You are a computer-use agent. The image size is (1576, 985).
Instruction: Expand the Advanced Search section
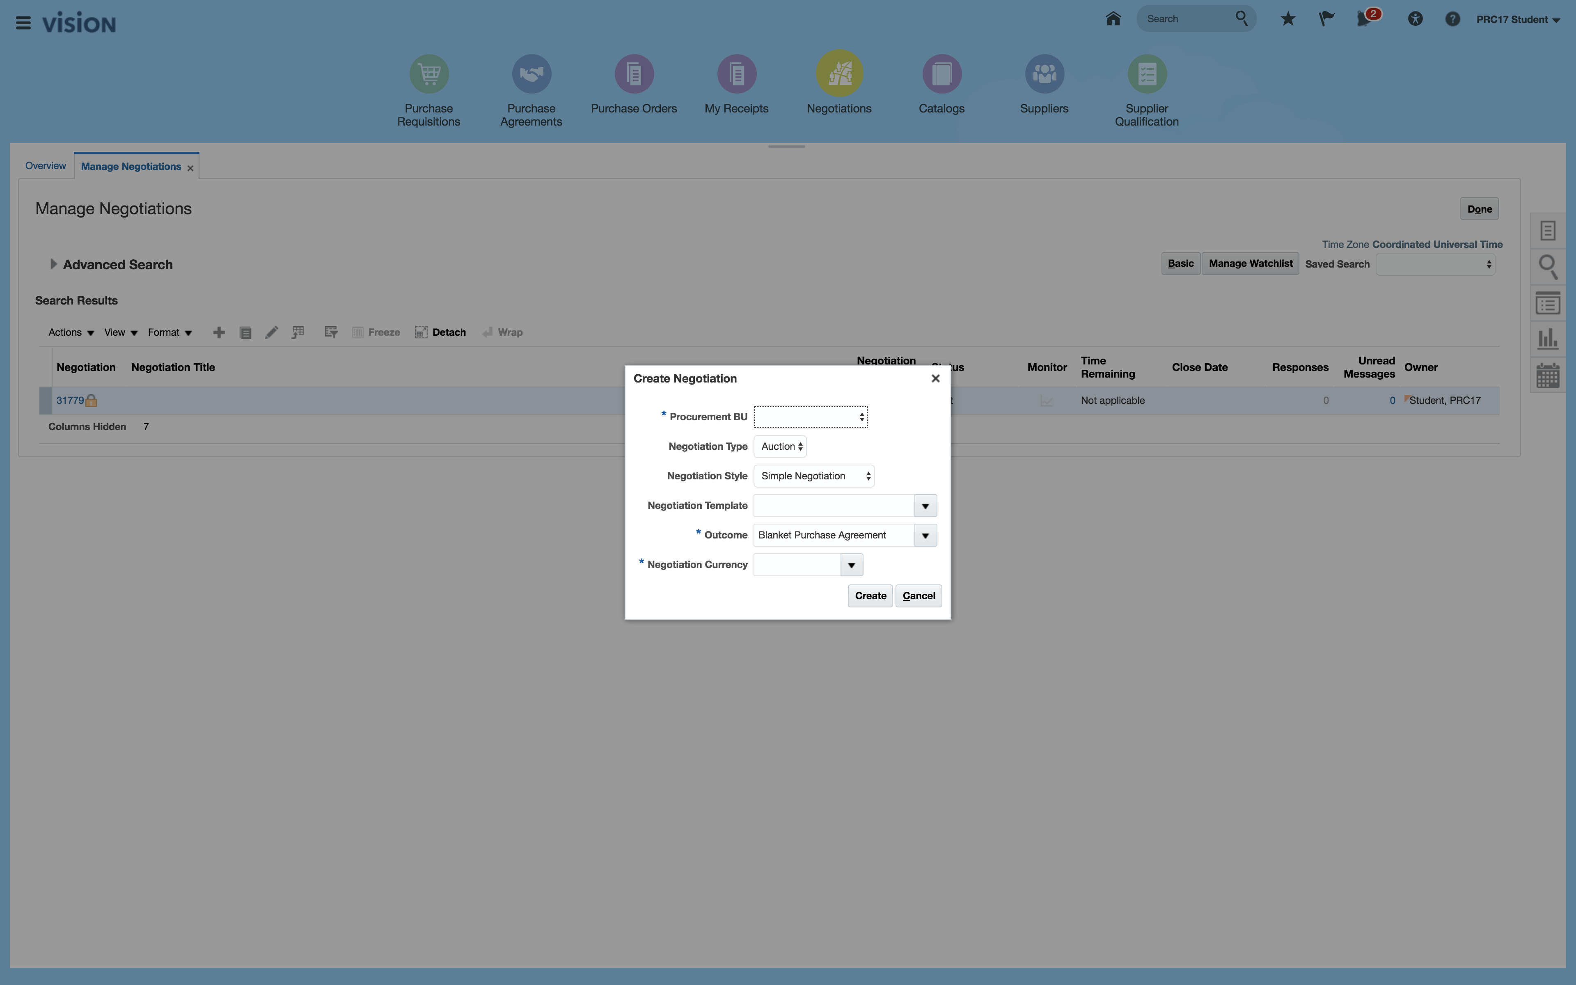click(x=53, y=264)
